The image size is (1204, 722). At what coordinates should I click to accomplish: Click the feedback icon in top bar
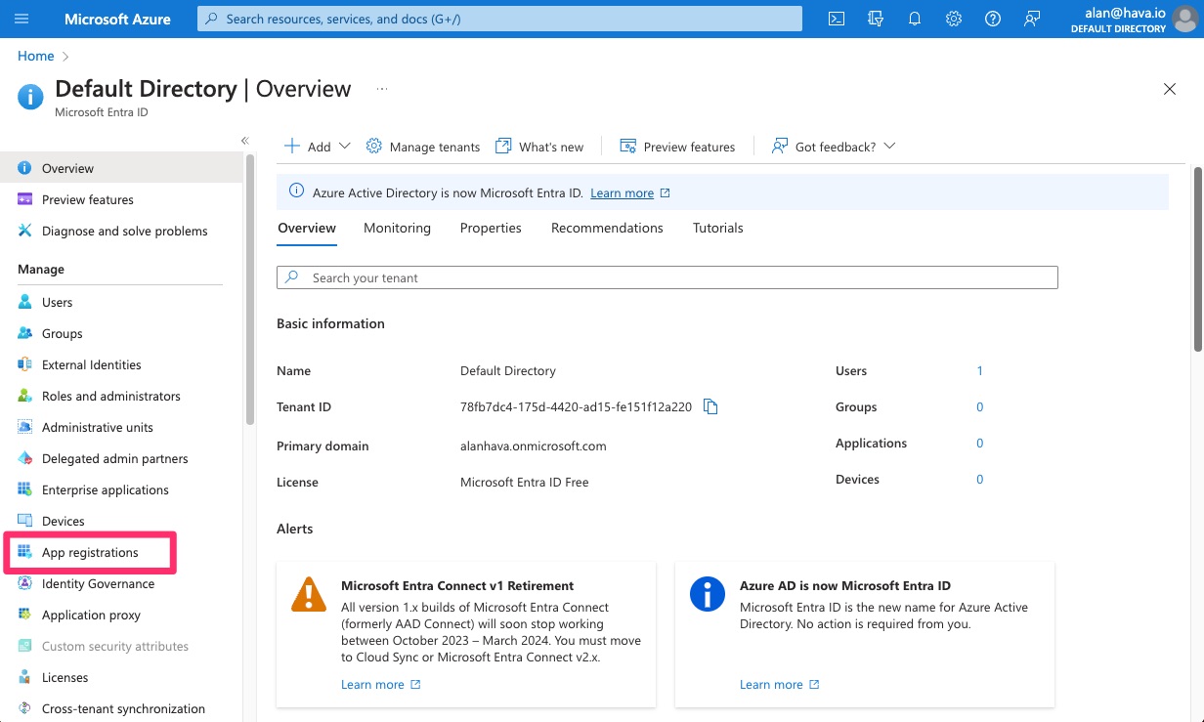(1032, 19)
